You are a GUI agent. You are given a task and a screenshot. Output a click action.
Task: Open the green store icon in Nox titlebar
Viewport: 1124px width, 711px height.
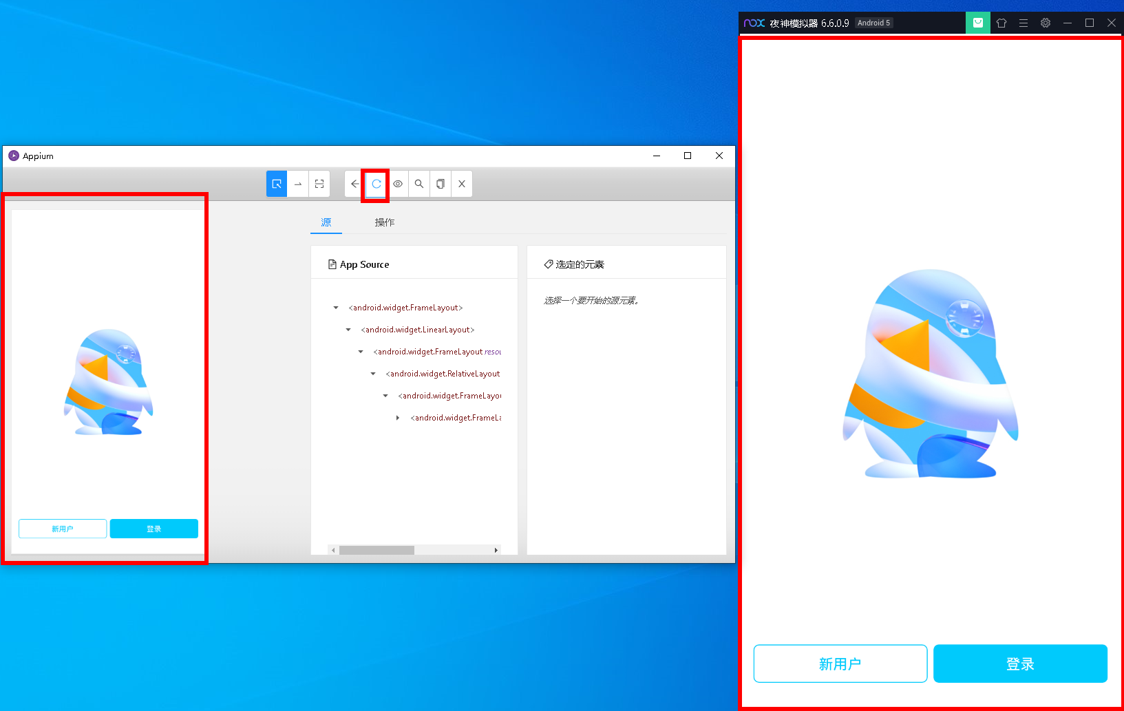(x=977, y=23)
